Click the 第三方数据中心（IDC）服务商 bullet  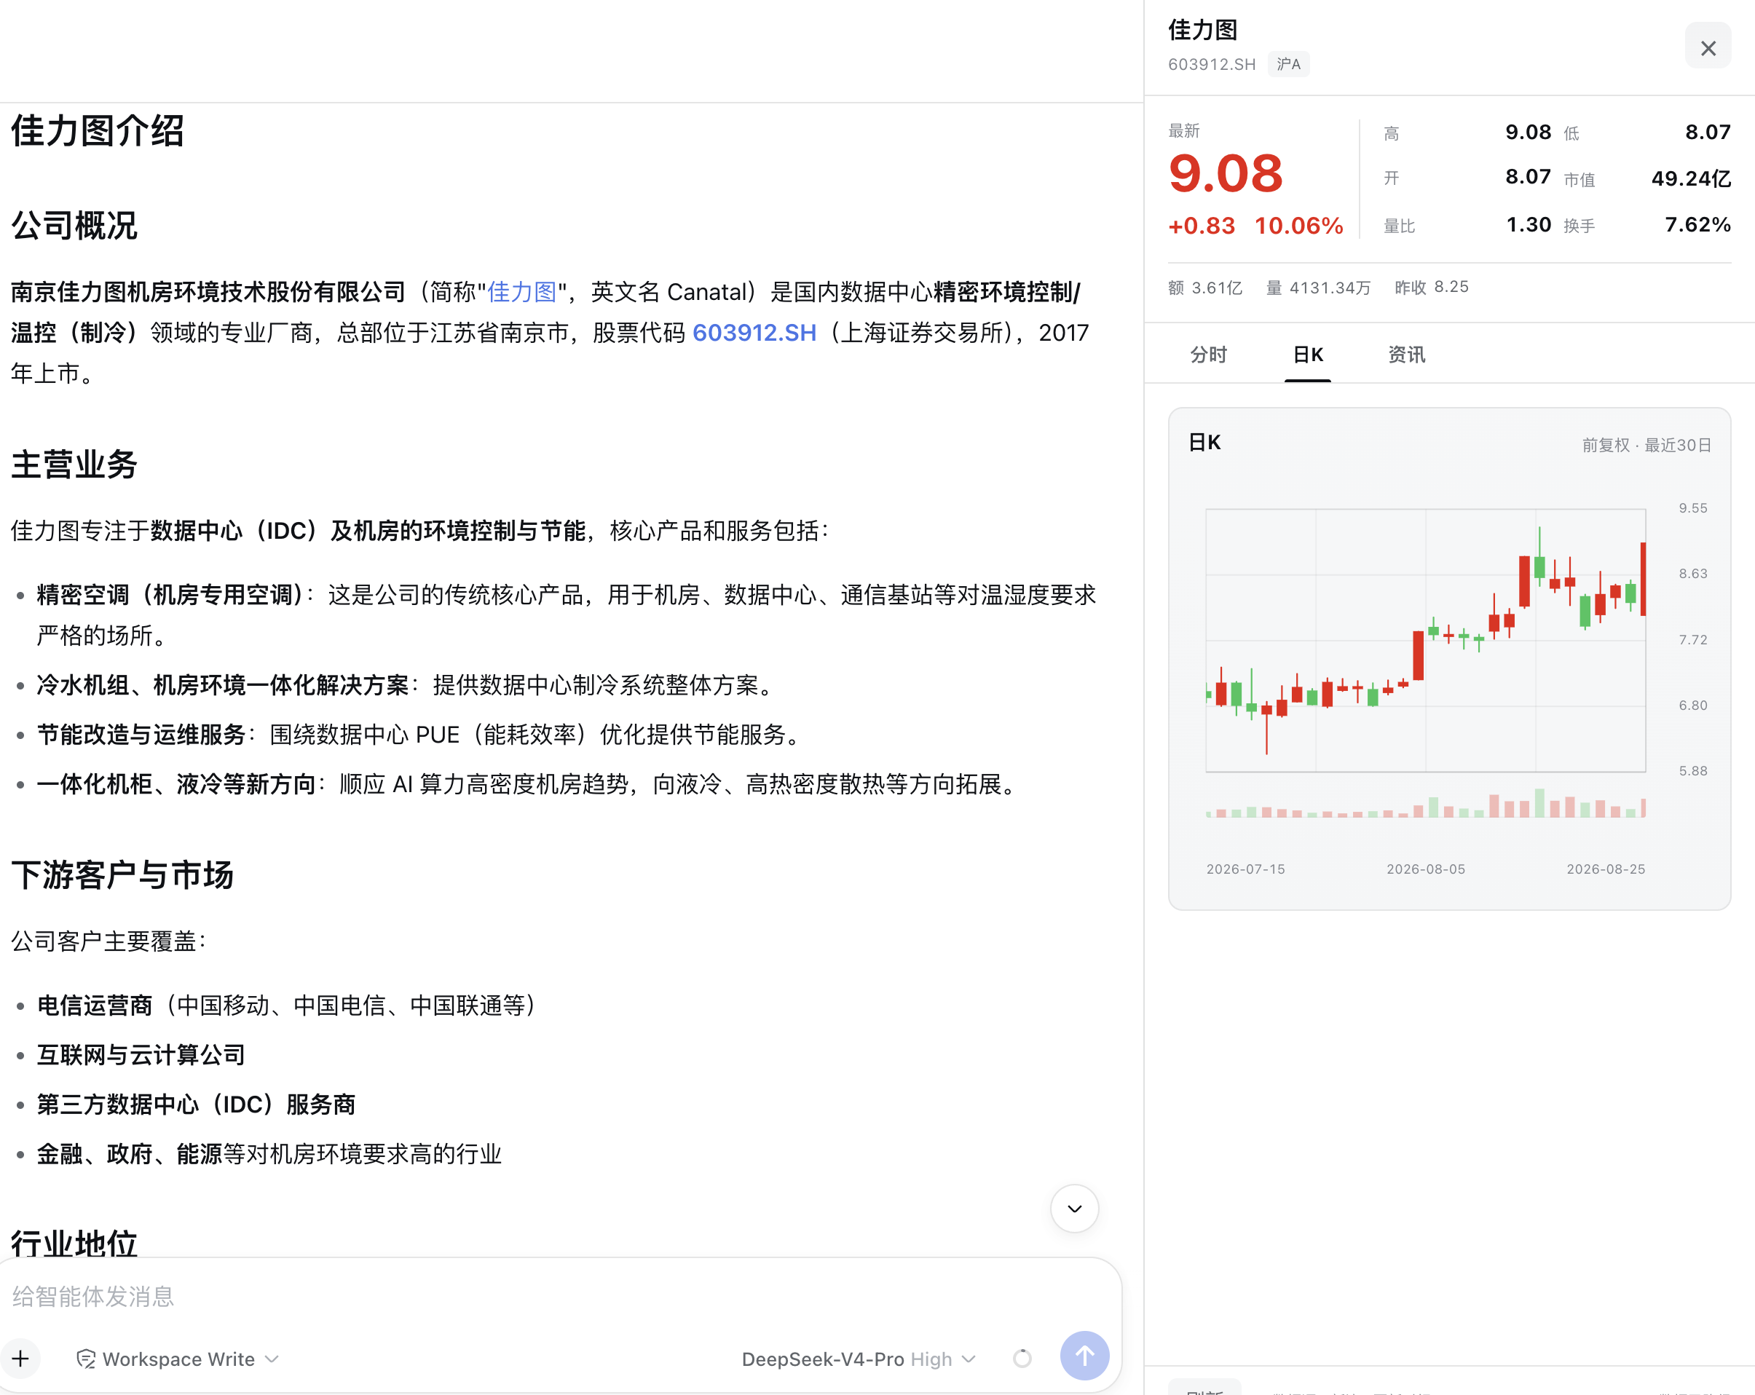(x=196, y=1105)
